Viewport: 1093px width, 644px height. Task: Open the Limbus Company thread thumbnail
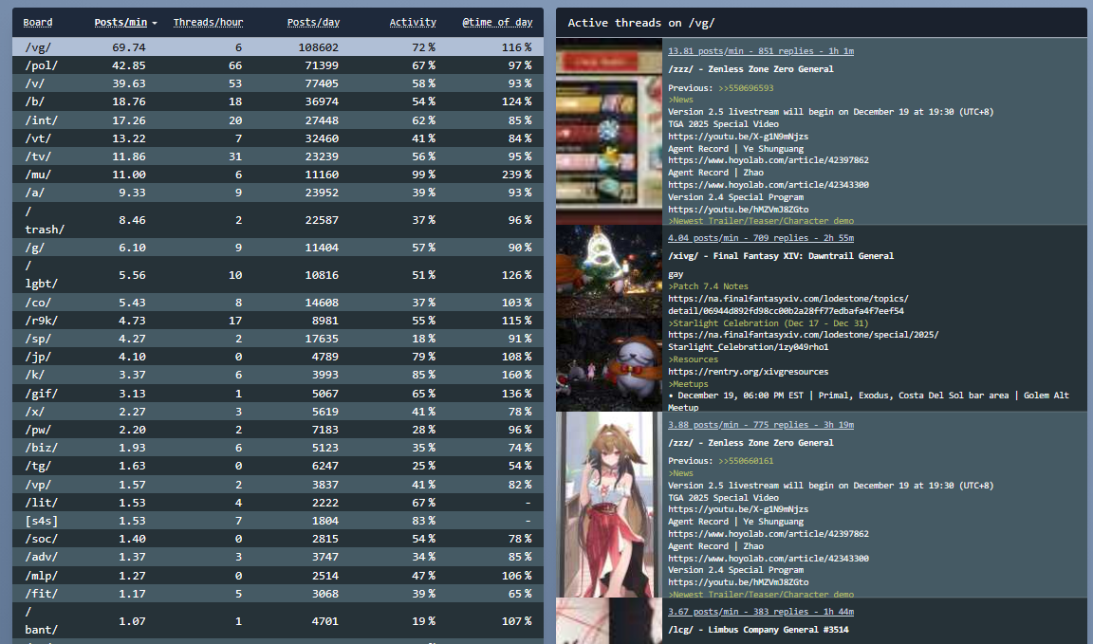pyautogui.click(x=609, y=621)
